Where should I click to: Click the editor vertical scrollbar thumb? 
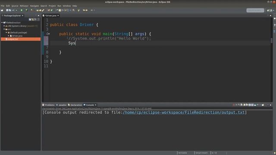[272, 40]
